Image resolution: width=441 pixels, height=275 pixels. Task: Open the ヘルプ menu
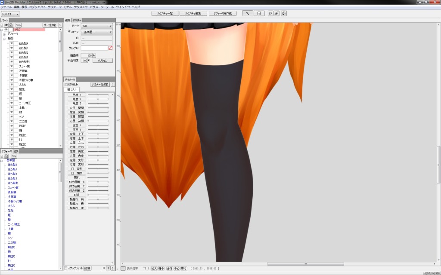(136, 7)
